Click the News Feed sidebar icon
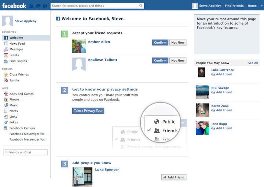This screenshot has width=264, height=187. pos(6,44)
